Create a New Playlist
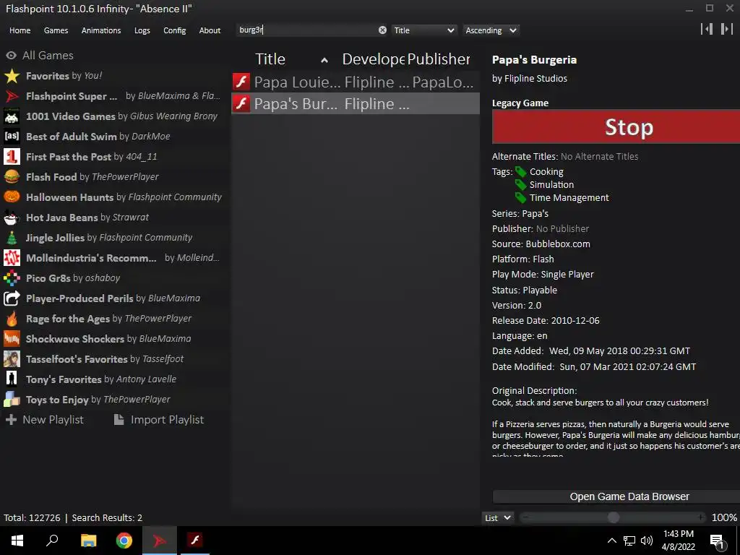740x555 pixels. [x=45, y=420]
